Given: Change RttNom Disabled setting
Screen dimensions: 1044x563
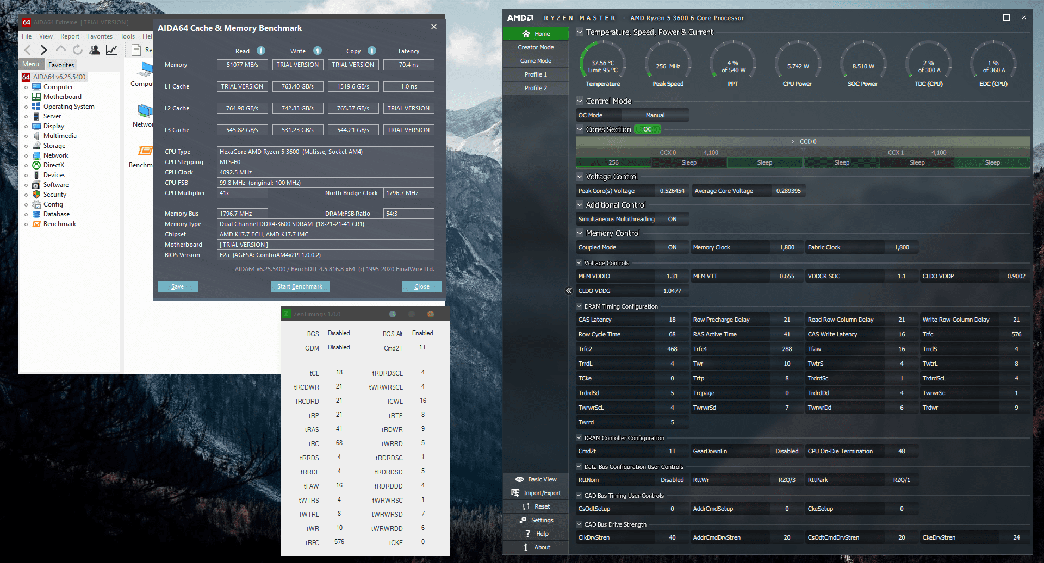Looking at the screenshot, I should pos(672,480).
